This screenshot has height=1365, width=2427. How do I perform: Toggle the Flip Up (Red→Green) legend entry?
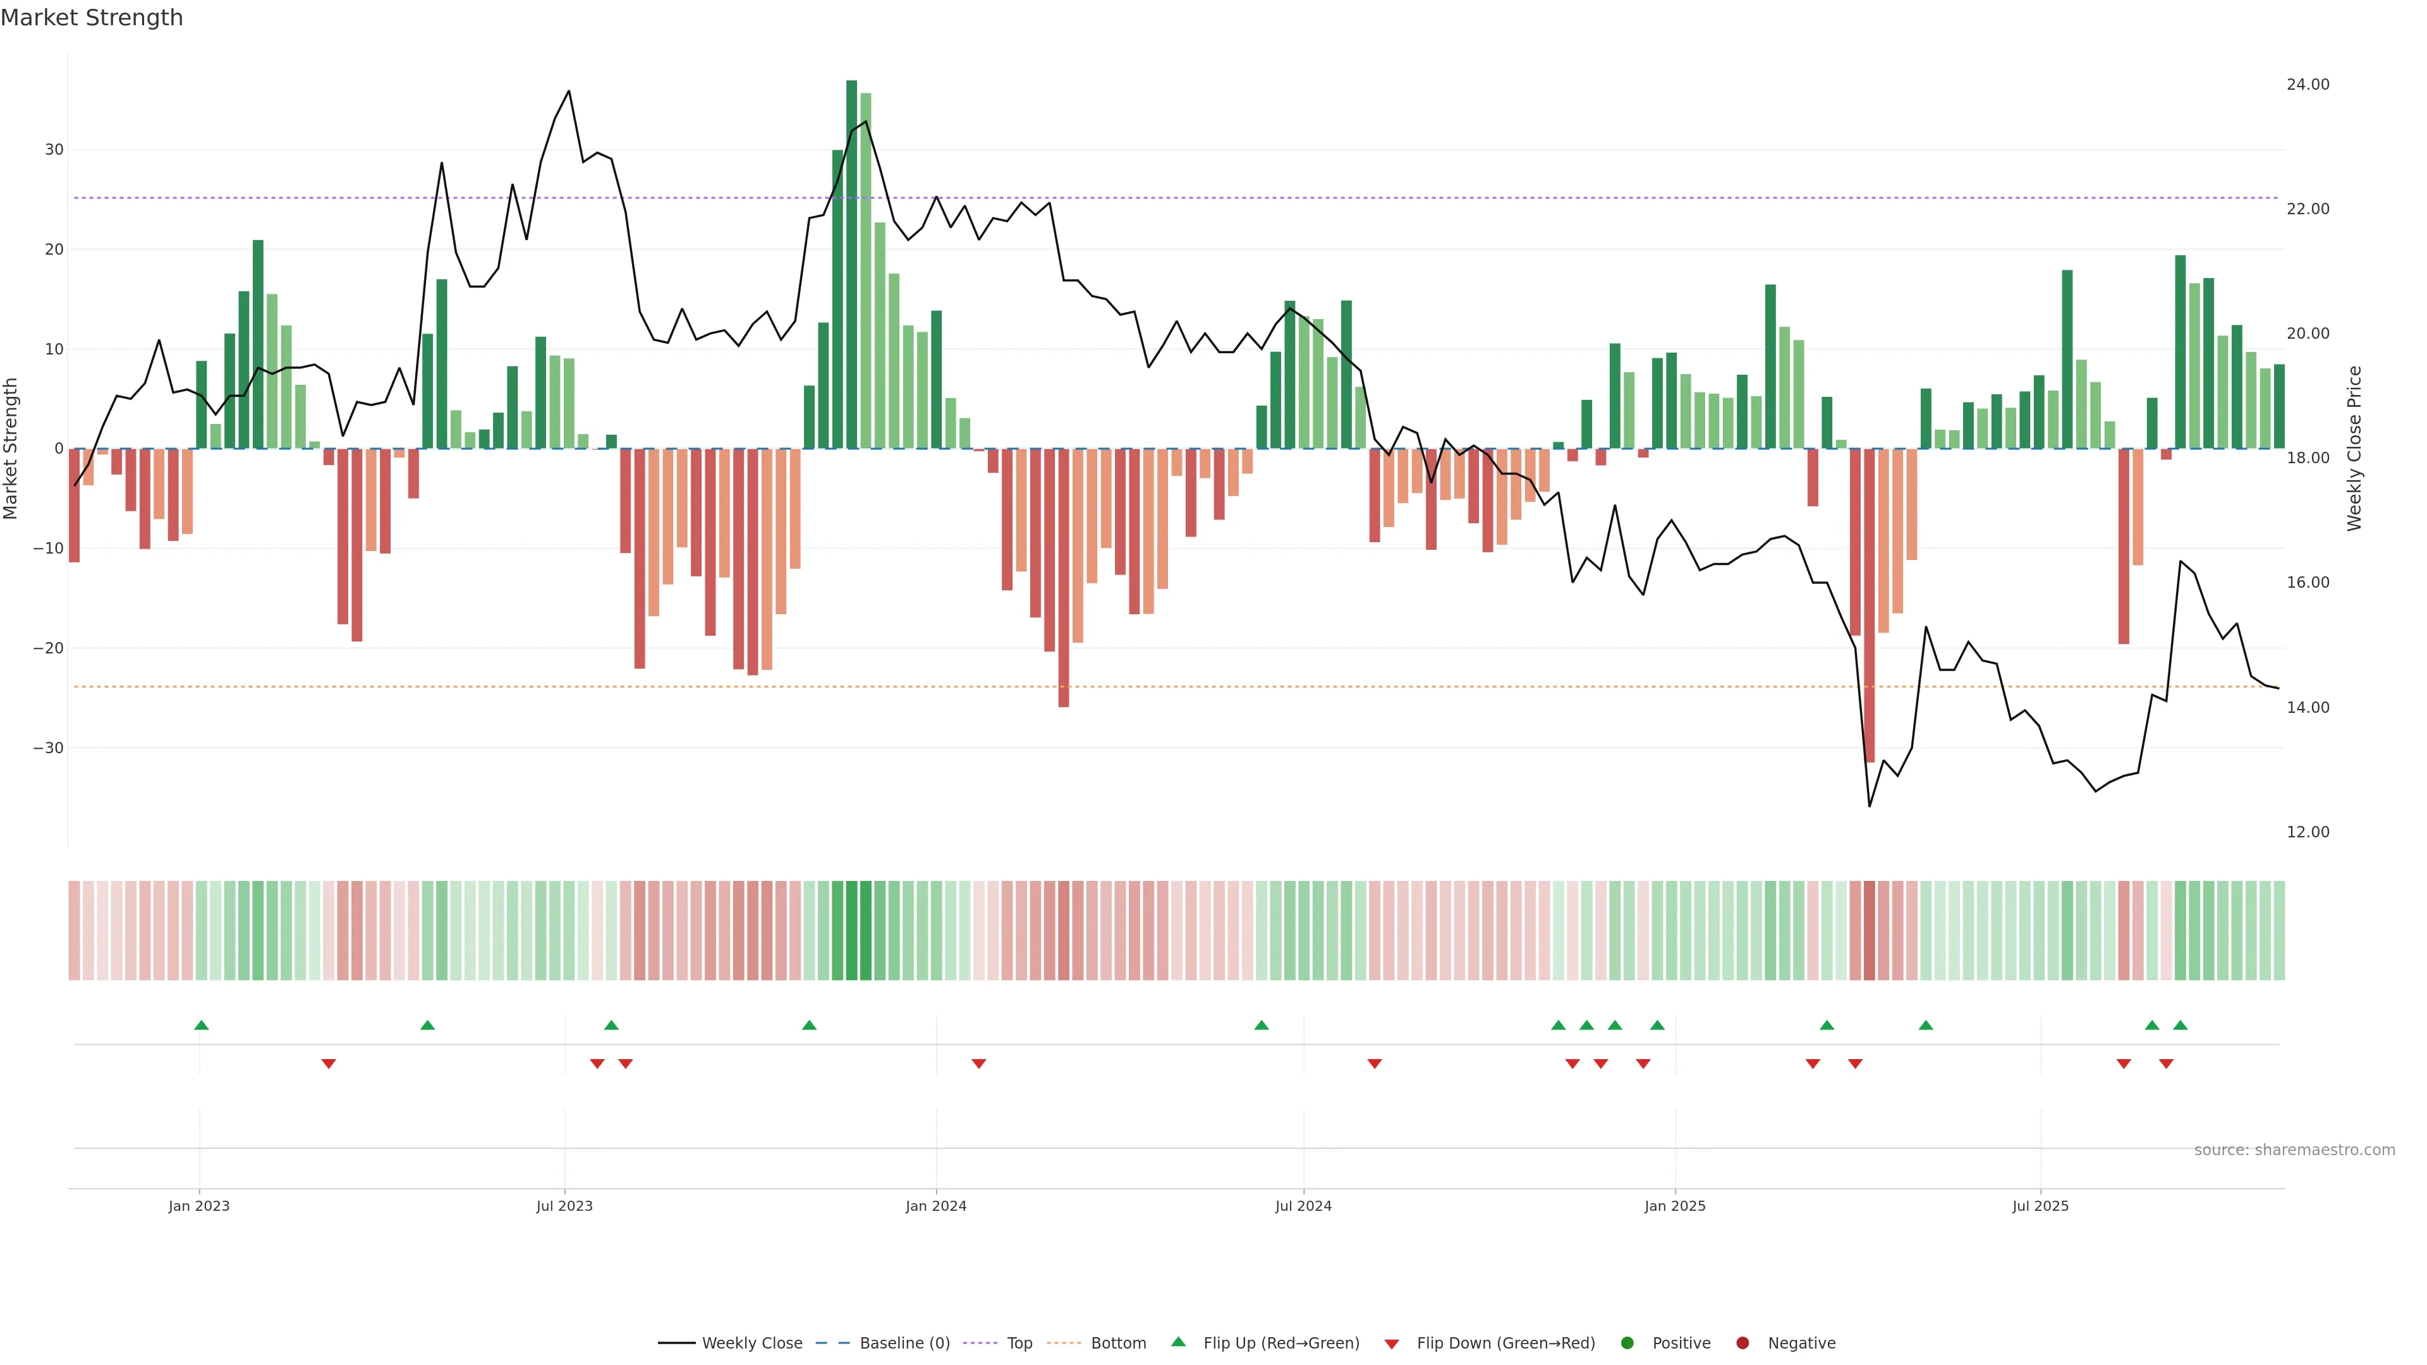tap(1280, 1344)
